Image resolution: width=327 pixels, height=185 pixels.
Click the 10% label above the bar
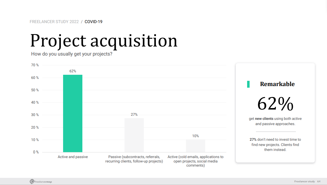(196, 136)
